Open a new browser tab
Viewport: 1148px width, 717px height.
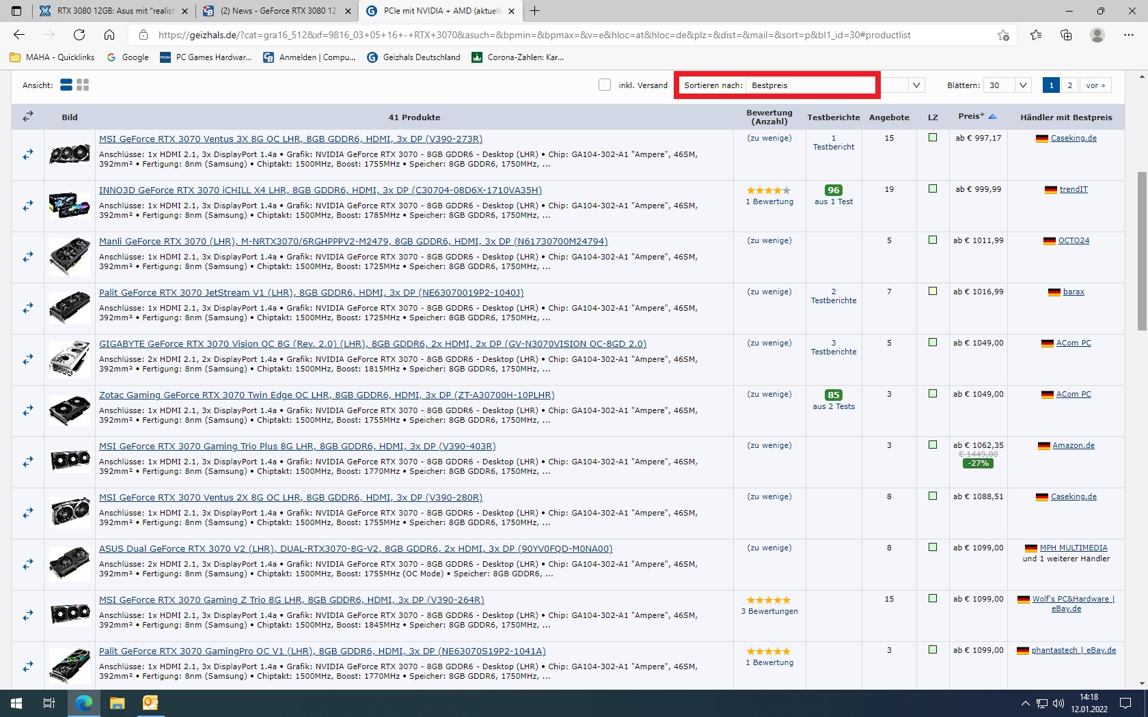(535, 11)
